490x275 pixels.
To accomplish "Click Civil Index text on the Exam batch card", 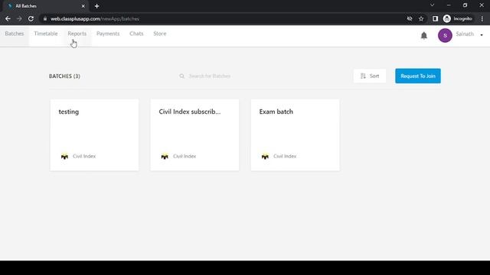I will tap(285, 156).
